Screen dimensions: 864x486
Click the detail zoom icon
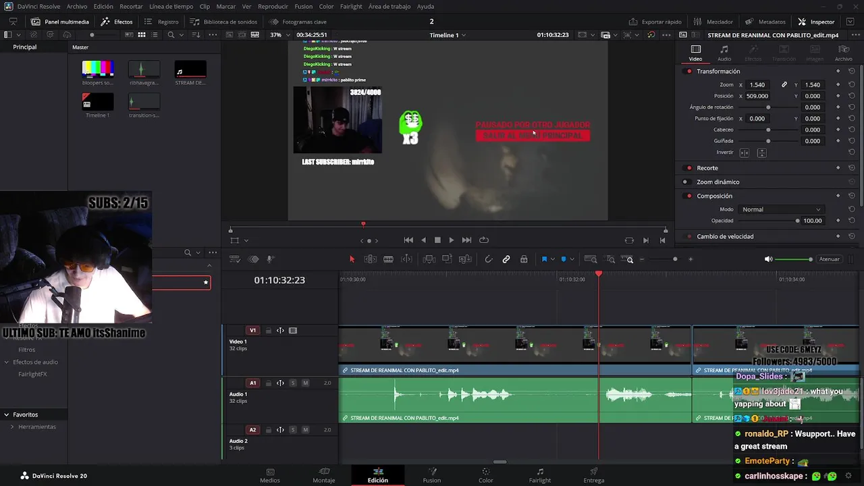[x=610, y=259]
